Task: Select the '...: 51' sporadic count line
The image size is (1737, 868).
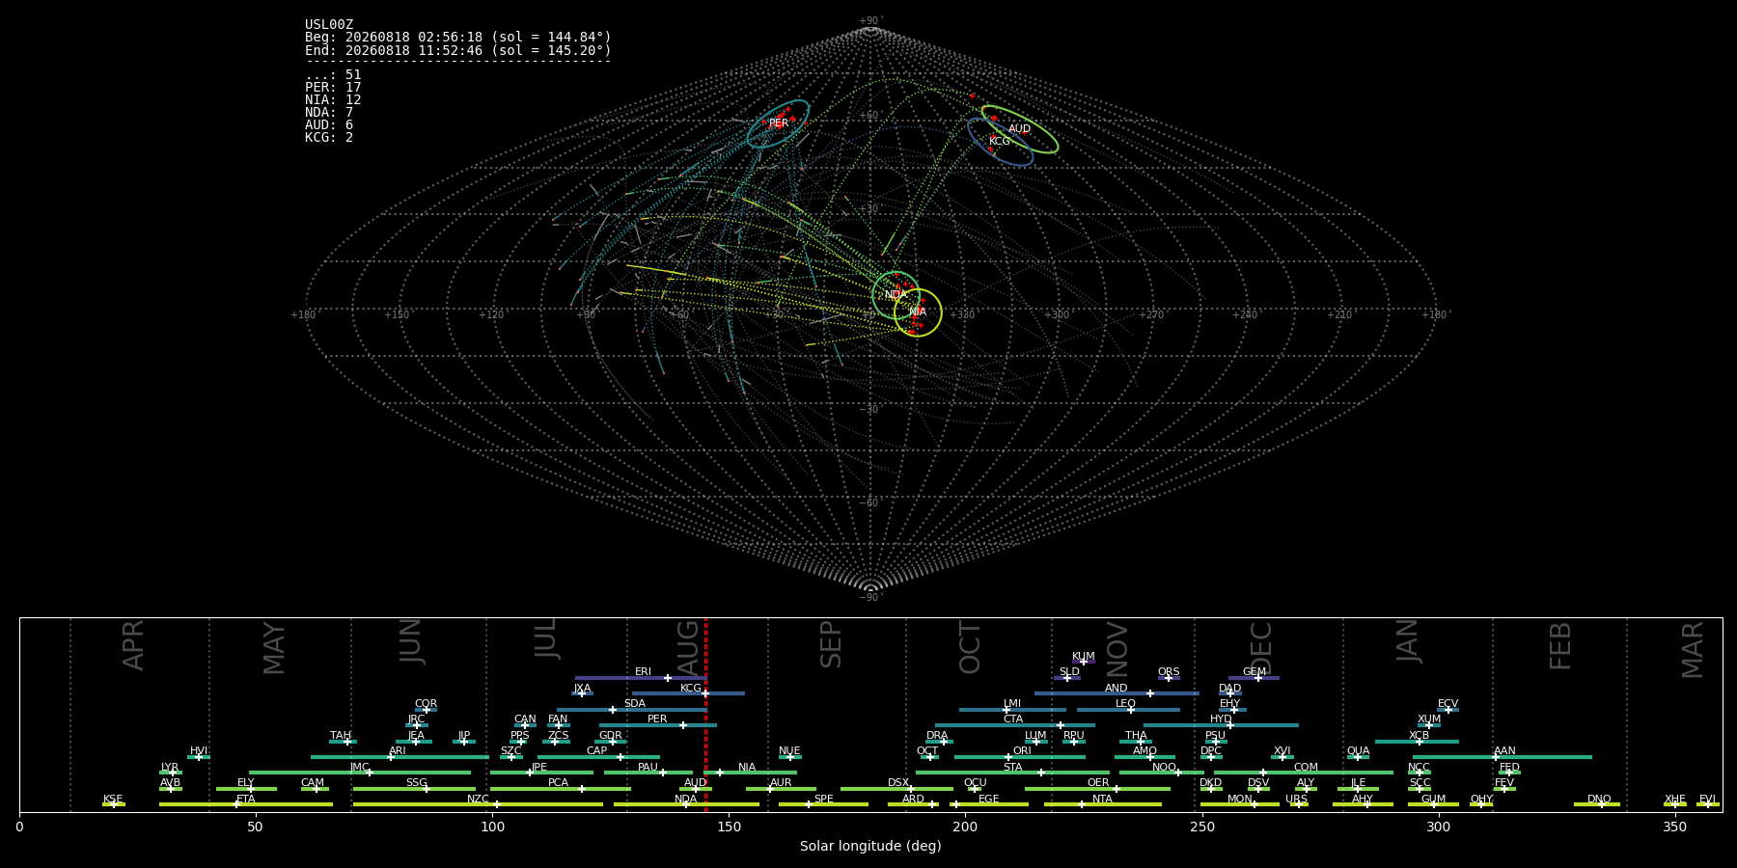Action: [x=333, y=75]
